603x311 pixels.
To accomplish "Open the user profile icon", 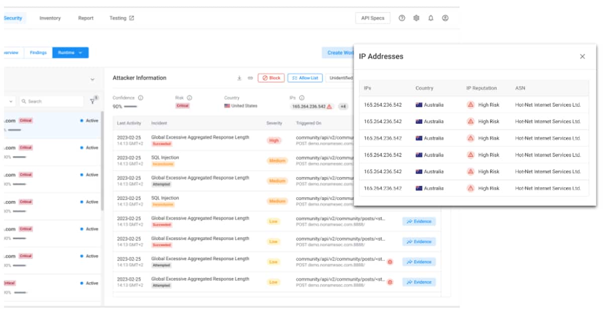I will [445, 18].
